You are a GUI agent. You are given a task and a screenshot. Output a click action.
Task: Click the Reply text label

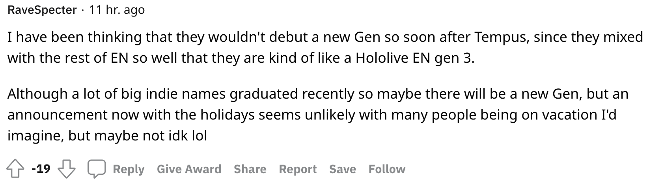tap(129, 169)
